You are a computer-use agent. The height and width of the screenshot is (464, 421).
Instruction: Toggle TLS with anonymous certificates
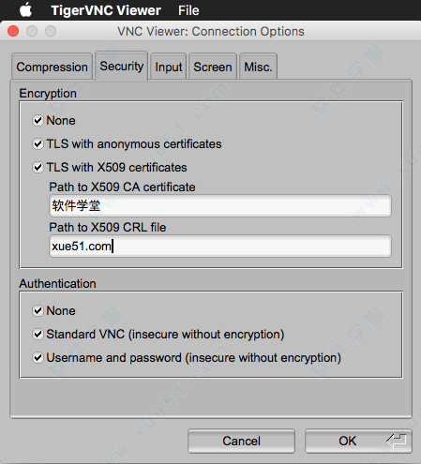pos(38,144)
